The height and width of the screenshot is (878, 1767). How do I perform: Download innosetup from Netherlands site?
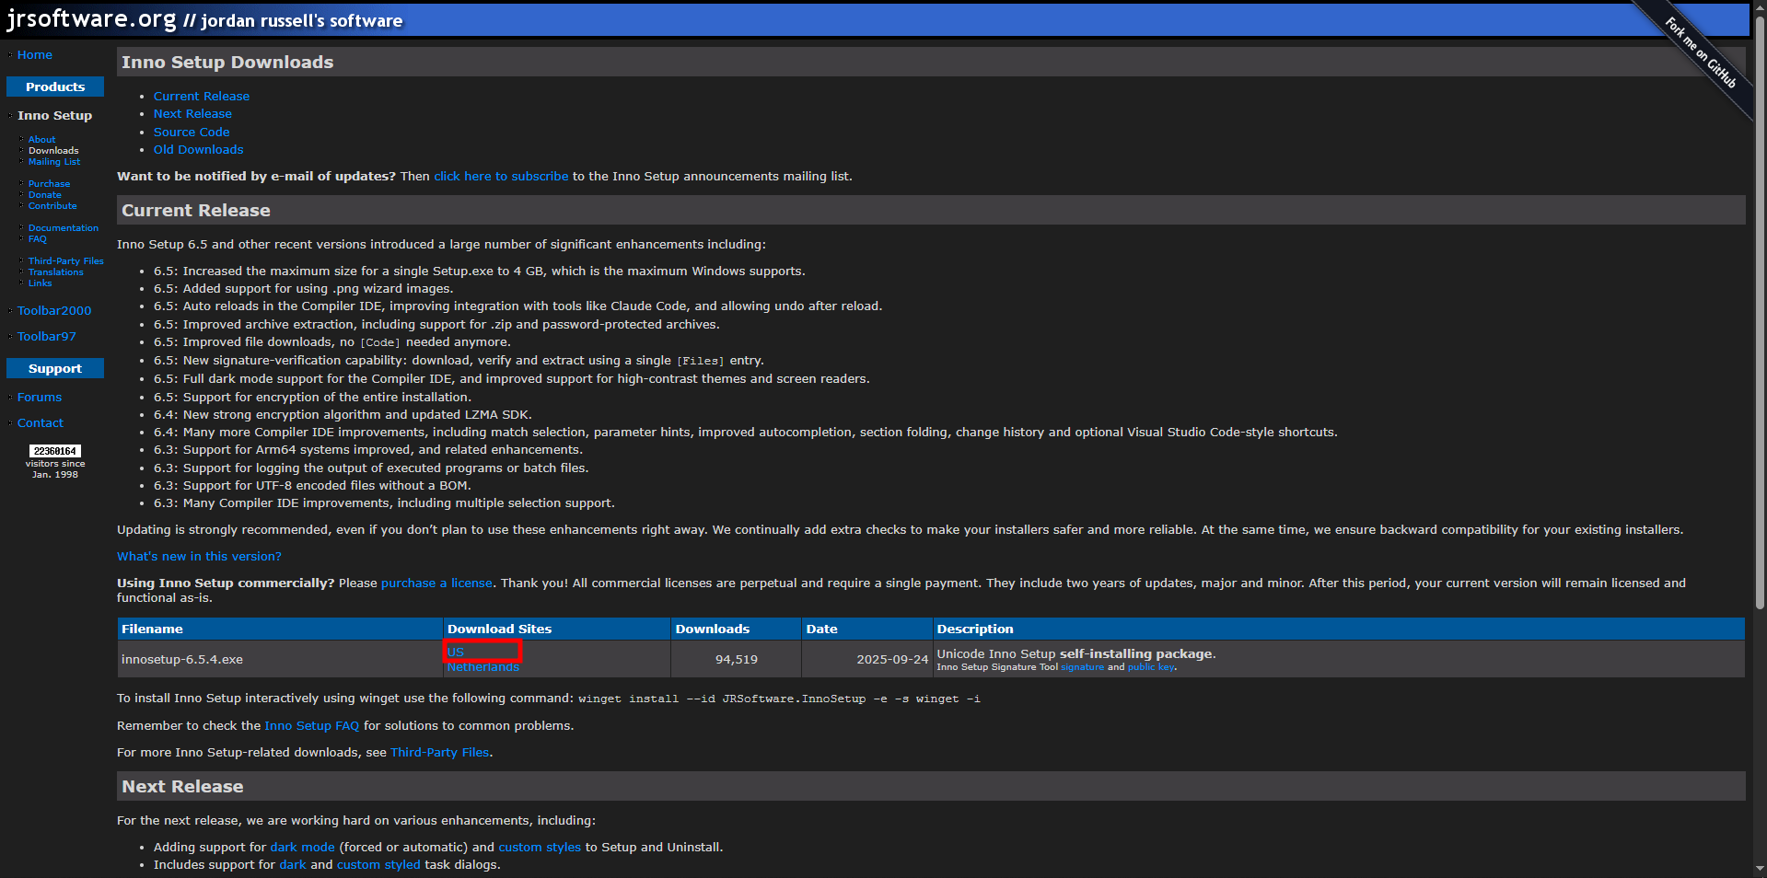482,667
